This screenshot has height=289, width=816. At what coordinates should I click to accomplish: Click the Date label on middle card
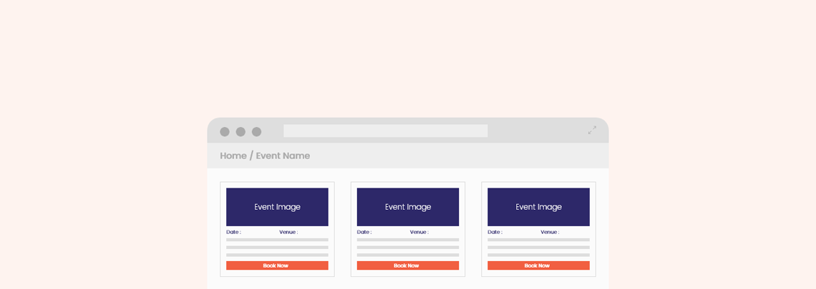364,232
